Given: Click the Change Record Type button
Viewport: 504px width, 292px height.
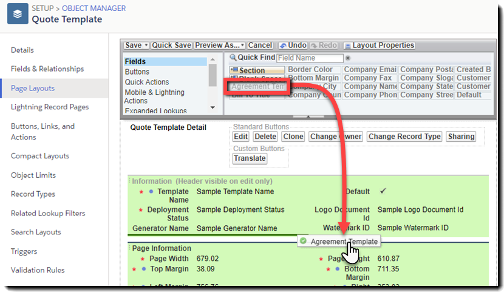Looking at the screenshot, I should point(404,137).
